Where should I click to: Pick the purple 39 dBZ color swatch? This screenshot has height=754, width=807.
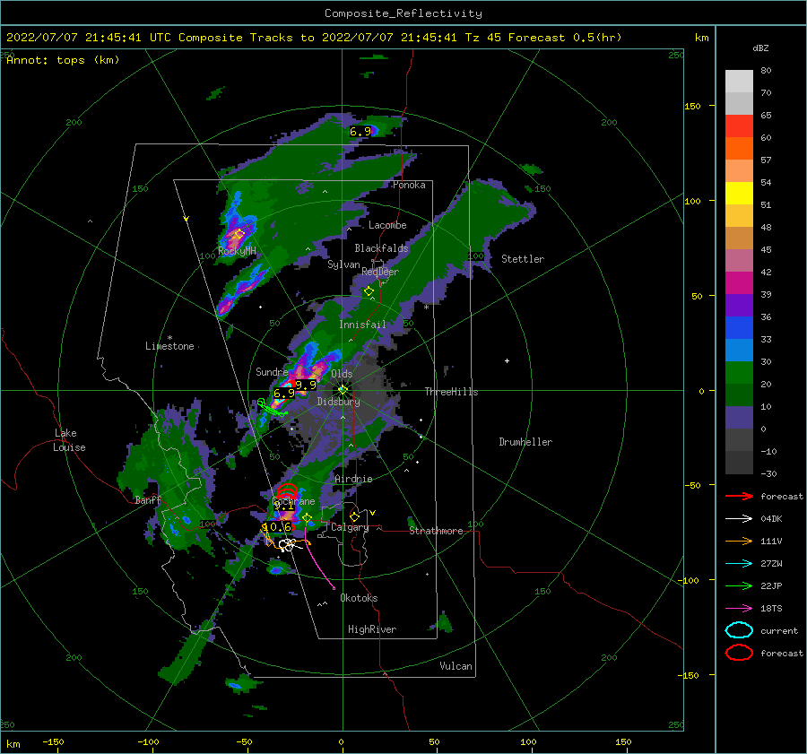[739, 305]
